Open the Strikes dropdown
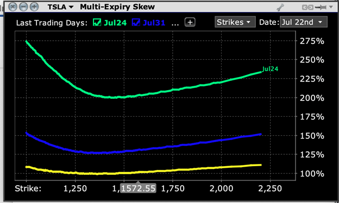Image resolution: width=339 pixels, height=203 pixels. [235, 22]
